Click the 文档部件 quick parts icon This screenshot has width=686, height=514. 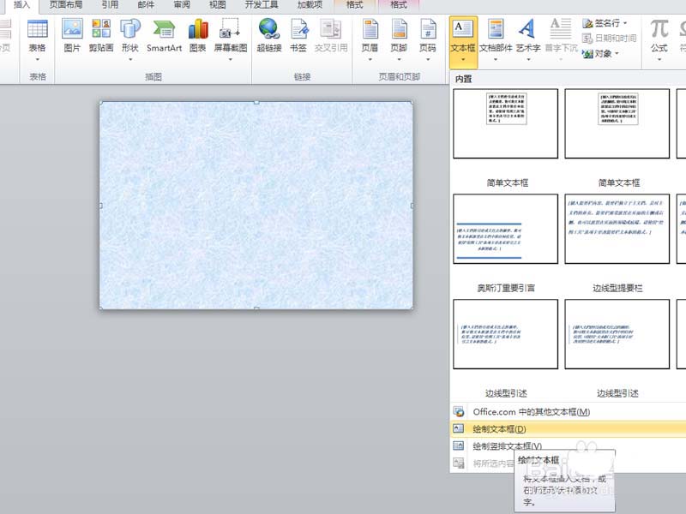tap(496, 35)
